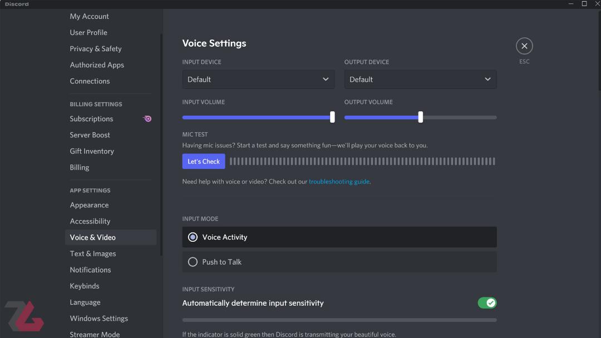601x338 pixels.
Task: Click the Nitro icon next to Subscriptions
Action: [x=147, y=118]
